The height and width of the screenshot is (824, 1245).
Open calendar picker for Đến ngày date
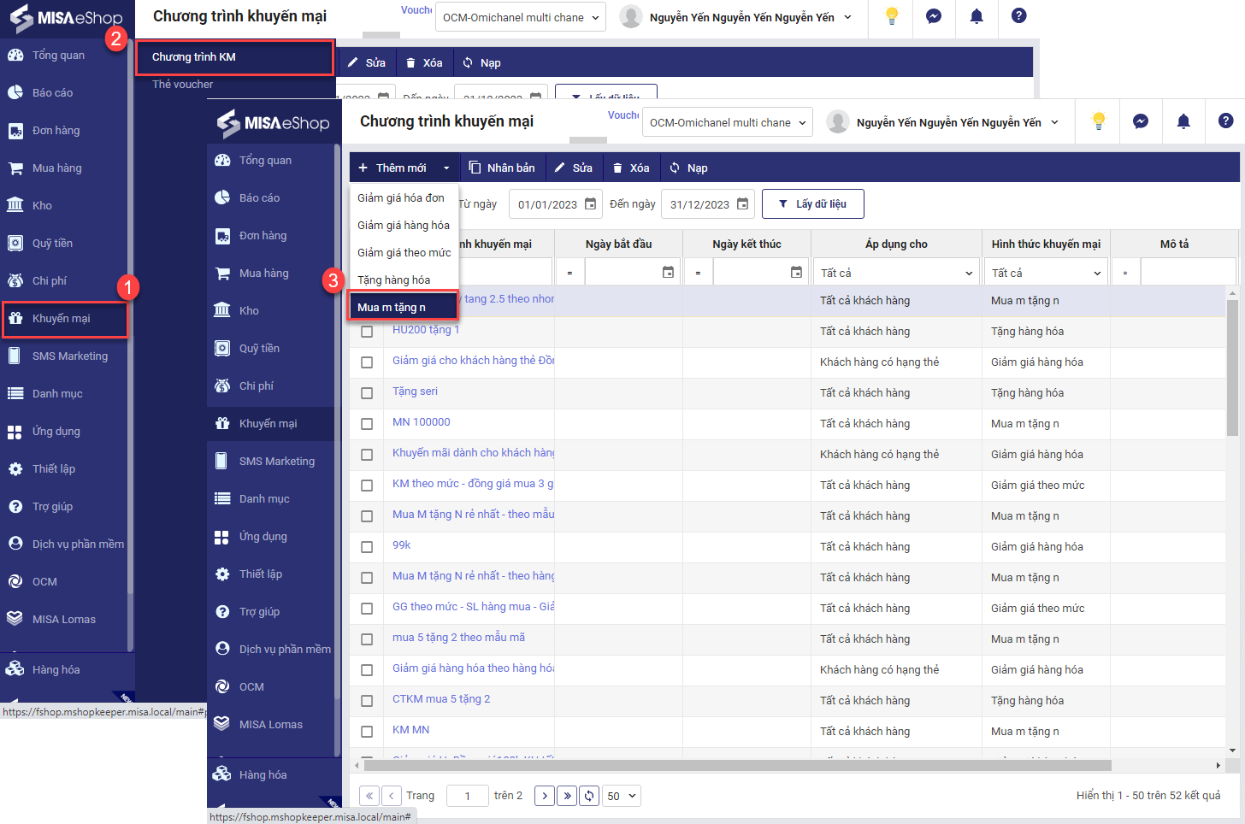point(742,204)
